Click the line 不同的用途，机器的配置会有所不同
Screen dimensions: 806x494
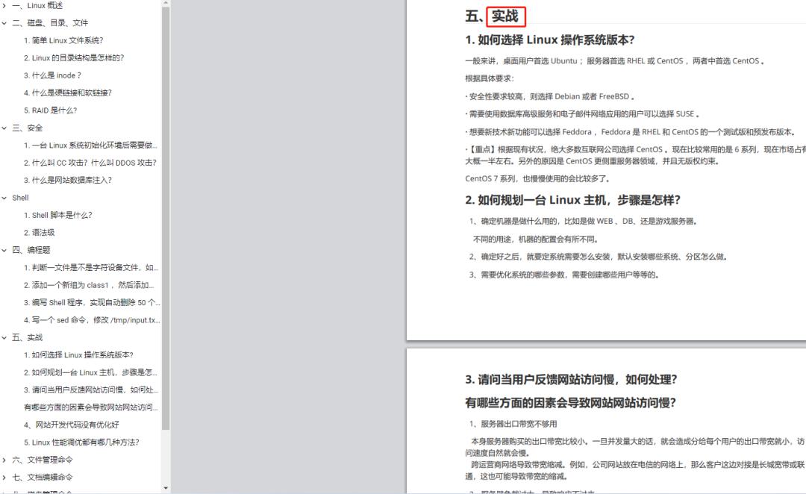click(x=536, y=240)
